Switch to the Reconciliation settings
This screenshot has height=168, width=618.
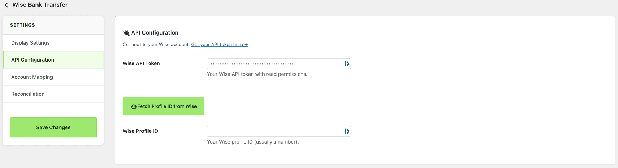(28, 94)
